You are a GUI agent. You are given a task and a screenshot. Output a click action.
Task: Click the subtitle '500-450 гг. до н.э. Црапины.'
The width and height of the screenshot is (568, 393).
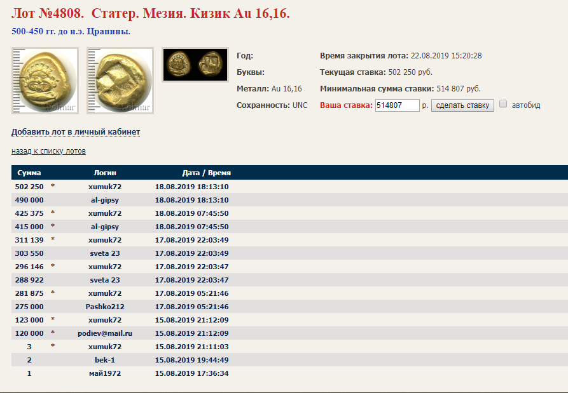pyautogui.click(x=71, y=32)
